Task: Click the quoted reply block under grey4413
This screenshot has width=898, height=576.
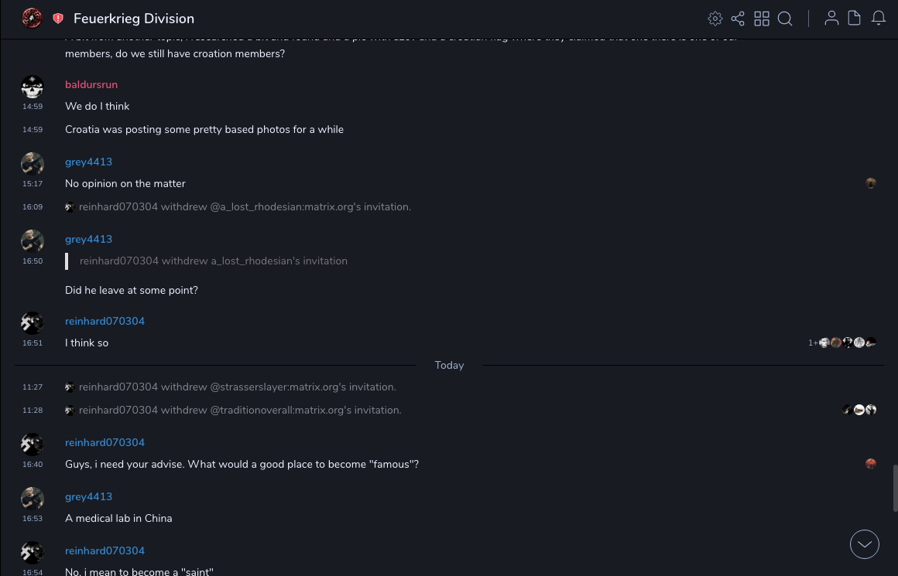Action: point(214,261)
